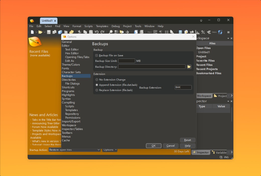Open the Startup Action dropdown
This screenshot has width=261, height=176.
point(99,150)
